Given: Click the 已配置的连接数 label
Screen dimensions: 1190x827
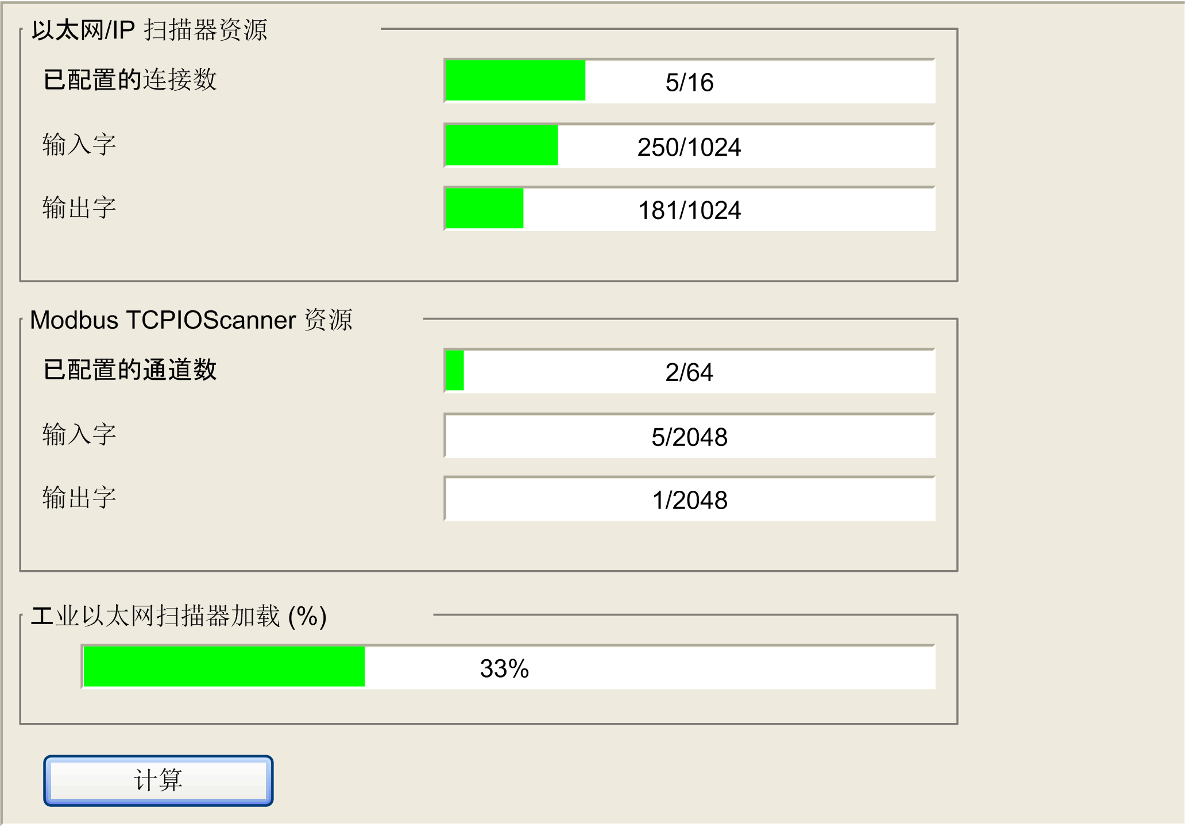Looking at the screenshot, I should point(130,79).
